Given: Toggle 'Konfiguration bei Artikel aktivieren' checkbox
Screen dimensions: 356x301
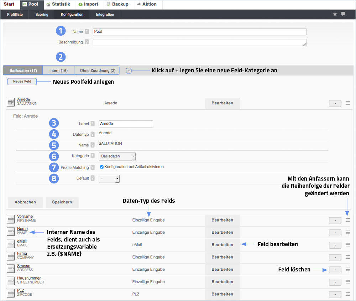Looking at the screenshot, I should 102,167.
